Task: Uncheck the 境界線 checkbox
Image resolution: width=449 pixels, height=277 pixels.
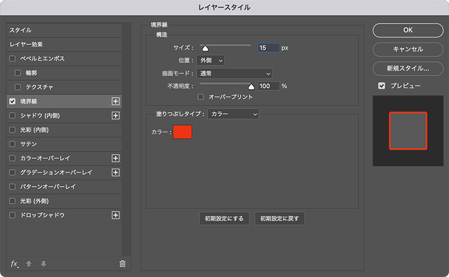Action: pyautogui.click(x=12, y=101)
